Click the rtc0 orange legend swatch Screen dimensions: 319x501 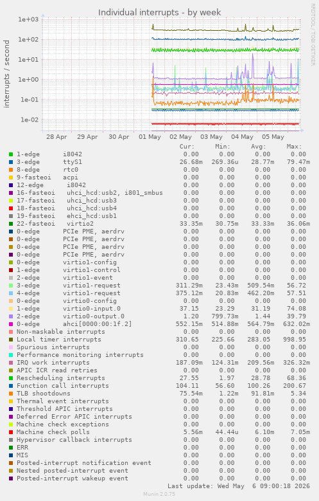(x=11, y=170)
